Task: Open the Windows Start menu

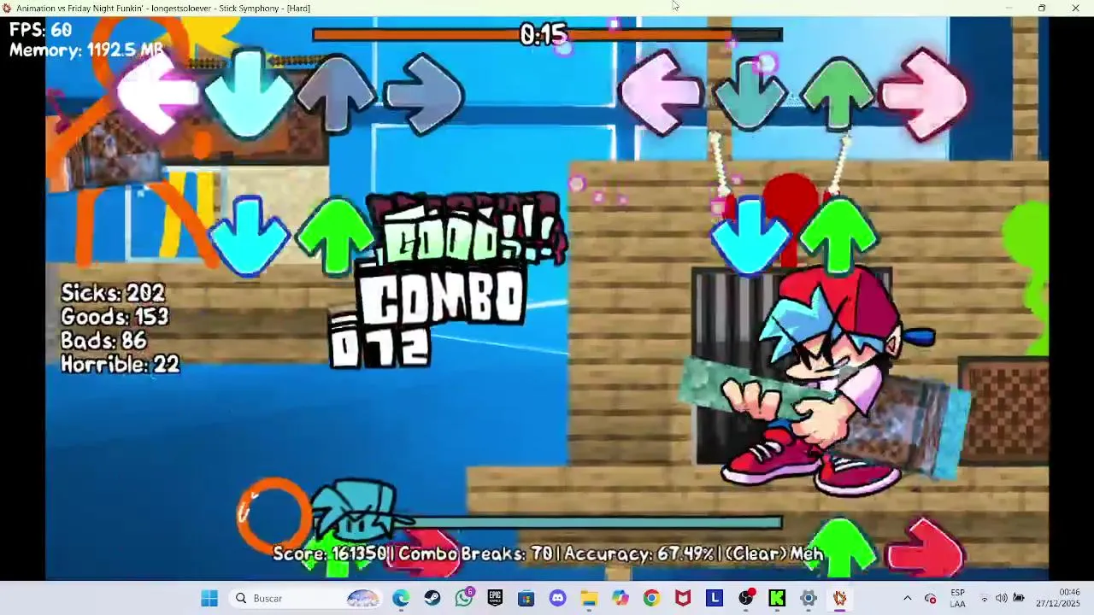Action: click(209, 598)
